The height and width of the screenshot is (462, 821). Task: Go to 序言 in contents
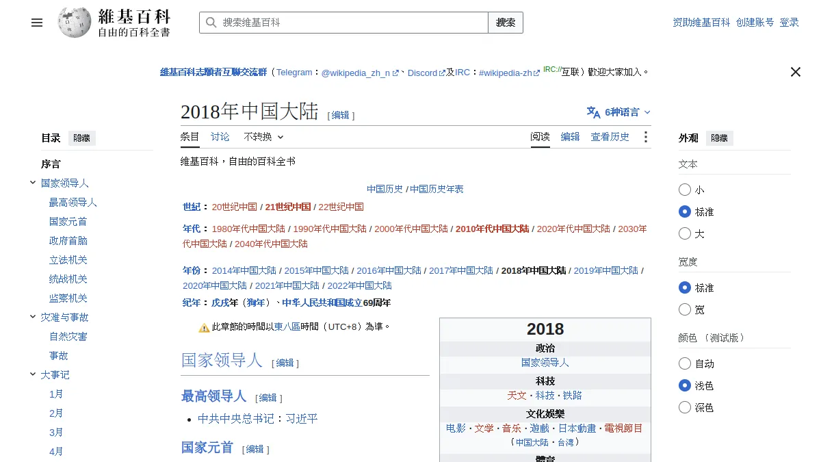coord(51,164)
